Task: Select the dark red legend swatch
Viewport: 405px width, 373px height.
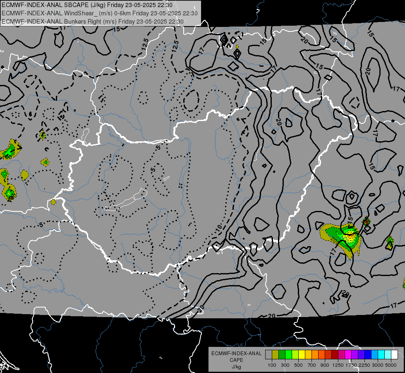Action: click(335, 355)
